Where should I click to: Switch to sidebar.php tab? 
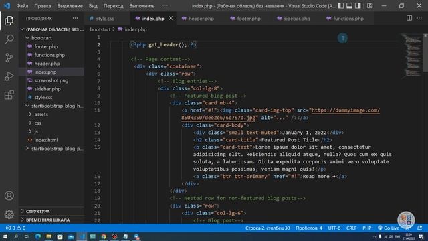point(296,19)
